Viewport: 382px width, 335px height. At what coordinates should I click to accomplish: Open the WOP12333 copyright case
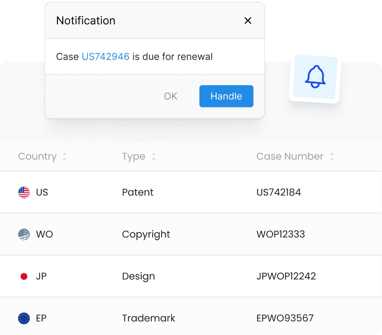pyautogui.click(x=280, y=234)
